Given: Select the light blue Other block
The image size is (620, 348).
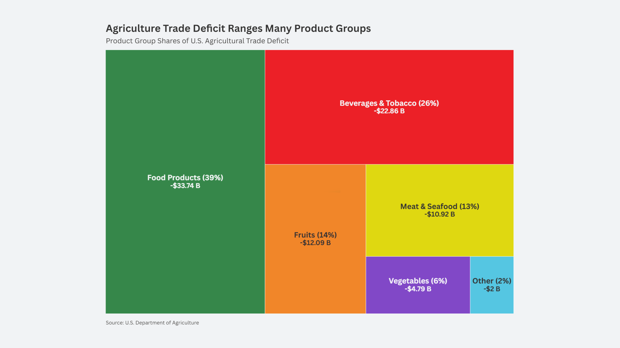Looking at the screenshot, I should [x=492, y=285].
